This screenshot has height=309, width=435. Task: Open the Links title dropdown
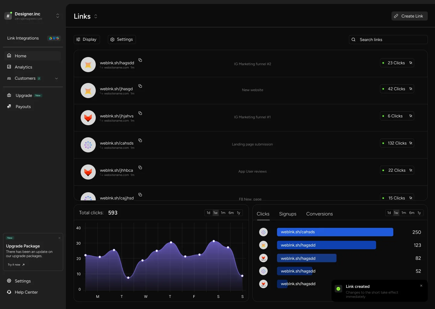click(96, 16)
